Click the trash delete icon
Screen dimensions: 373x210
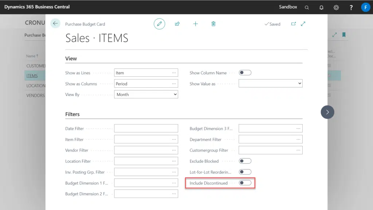213,24
